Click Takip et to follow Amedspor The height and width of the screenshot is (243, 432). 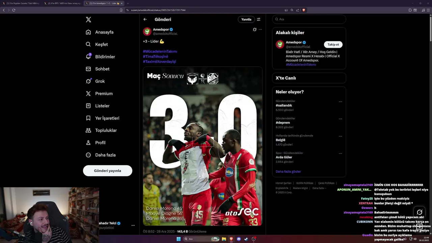[333, 45]
